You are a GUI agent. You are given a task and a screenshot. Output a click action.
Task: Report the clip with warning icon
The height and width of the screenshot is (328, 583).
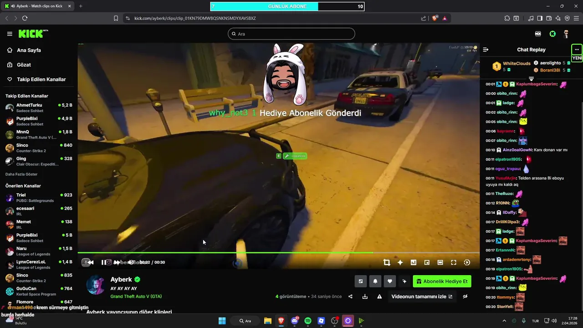[379, 297]
